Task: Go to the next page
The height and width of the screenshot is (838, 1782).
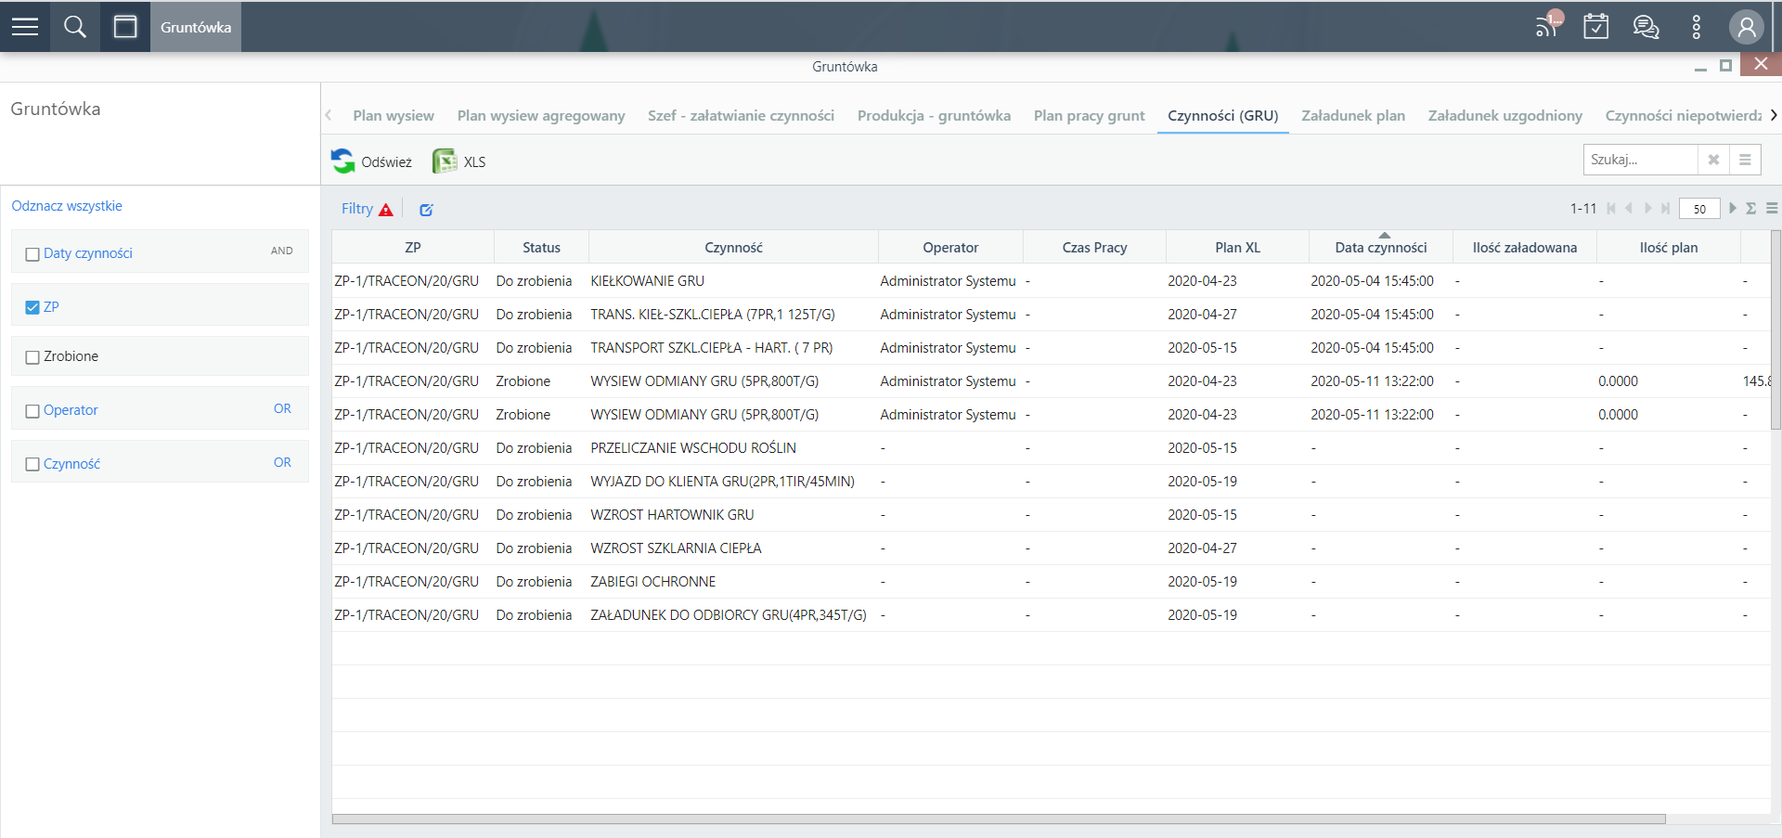Action: click(1647, 209)
